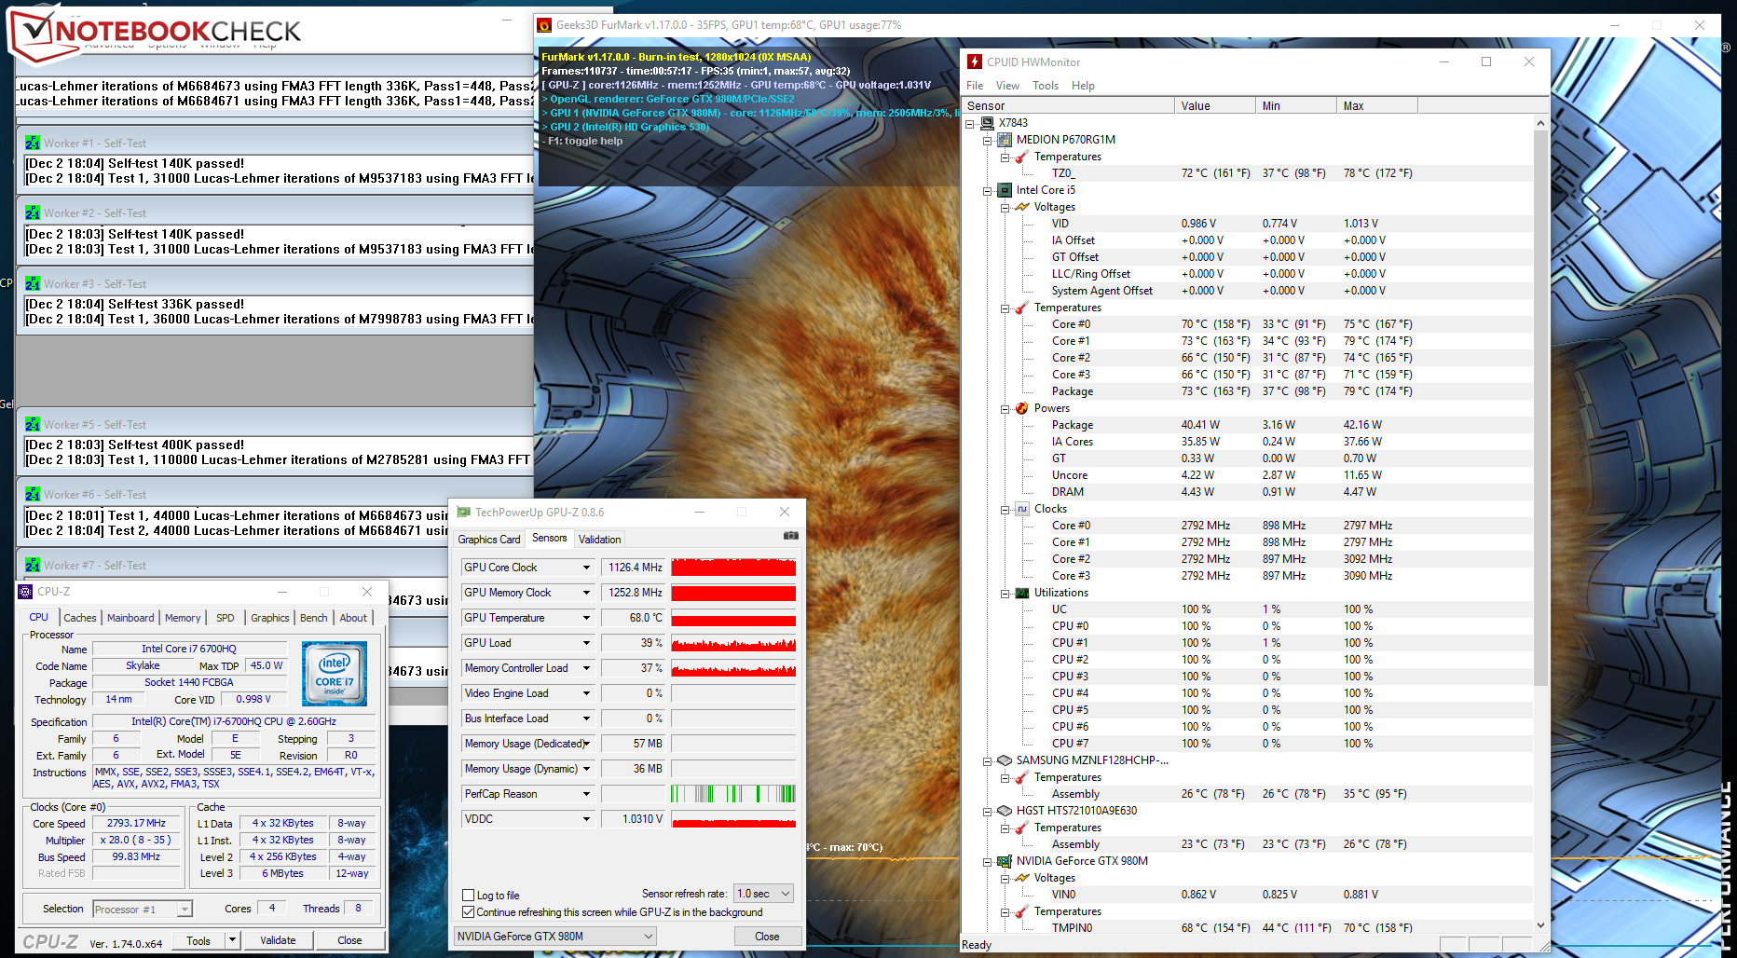Collapse the Utilizations section in HWMonitor
Image resolution: width=1737 pixels, height=958 pixels.
1005,593
